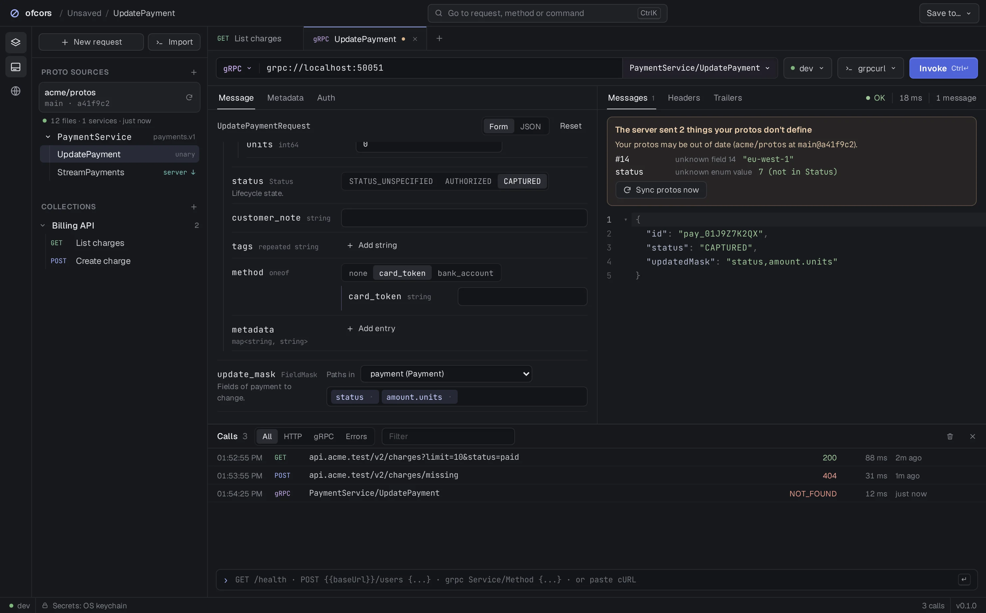This screenshot has width=986, height=613.
Task: Click the Import button
Action: point(174,42)
